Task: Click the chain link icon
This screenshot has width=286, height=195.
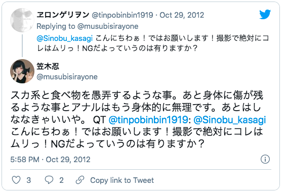Action: 80,180
